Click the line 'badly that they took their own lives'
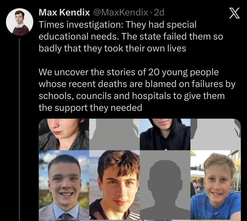The height and width of the screenshot is (221, 247). 112,48
